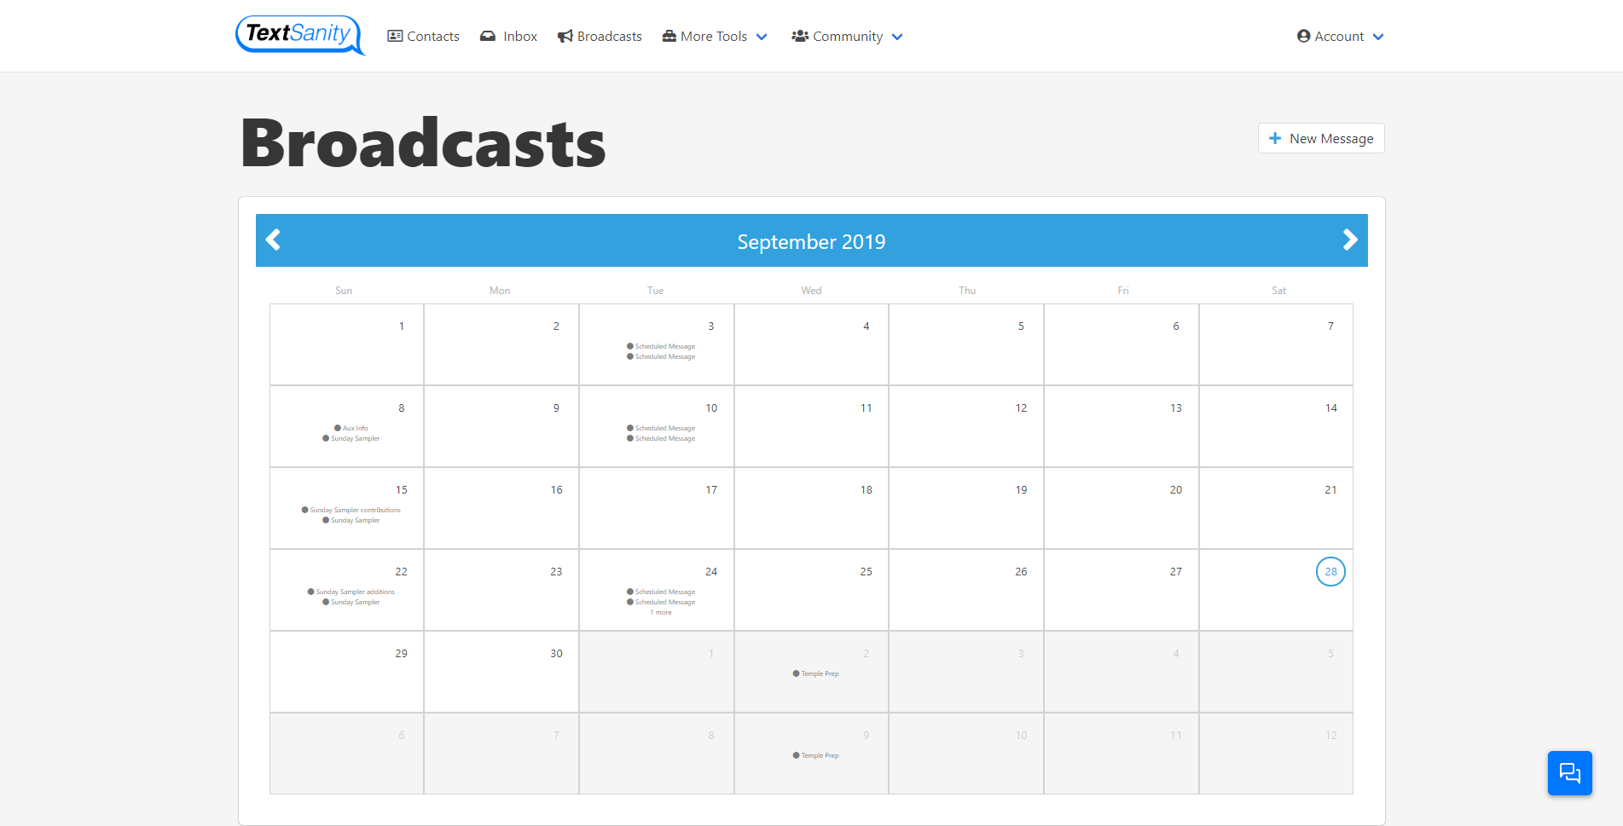Click the TextSanity logo
Image resolution: width=1623 pixels, height=826 pixels.
(x=300, y=35)
